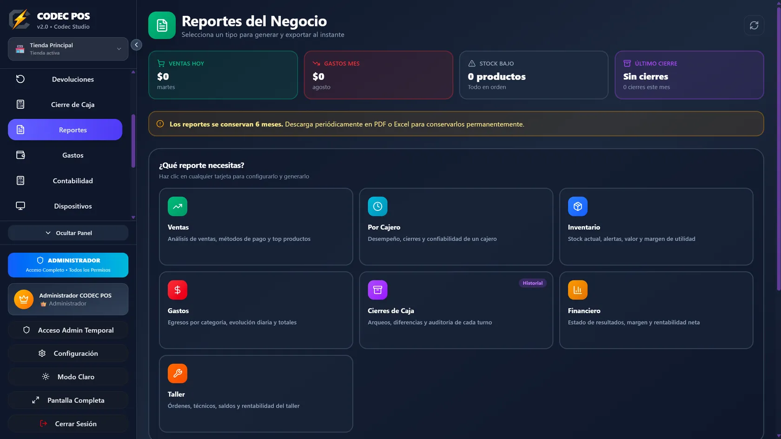Click the Stock Bajo summary card
The height and width of the screenshot is (439, 781).
pos(534,75)
